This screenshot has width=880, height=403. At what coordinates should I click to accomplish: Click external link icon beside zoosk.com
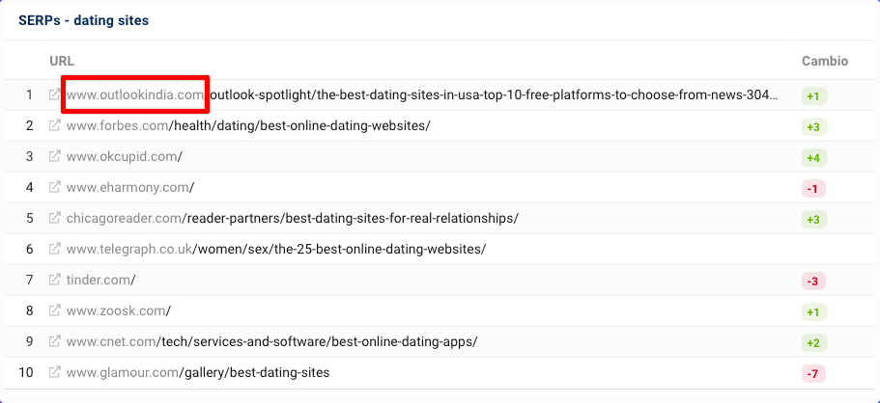(x=55, y=310)
